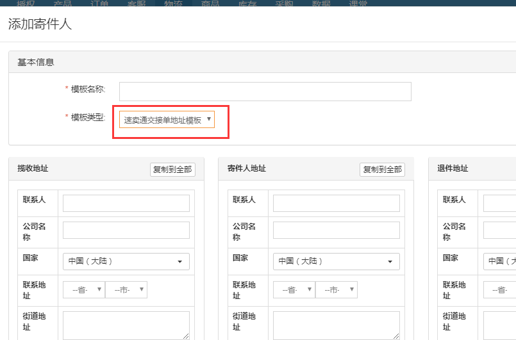Click the 揽收地址 panel heading

point(33,168)
